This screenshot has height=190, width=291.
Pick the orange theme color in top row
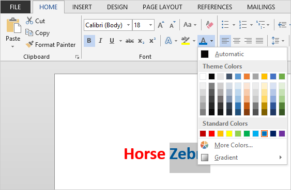click(247, 76)
